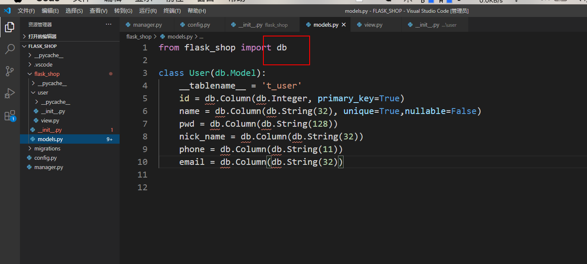The width and height of the screenshot is (587, 264).
Task: Open the 选择(S) menu
Action: tap(74, 11)
